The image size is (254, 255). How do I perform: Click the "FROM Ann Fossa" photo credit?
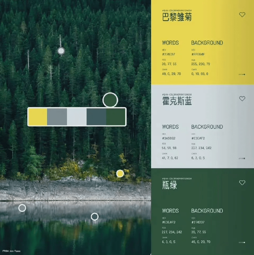coord(11,251)
